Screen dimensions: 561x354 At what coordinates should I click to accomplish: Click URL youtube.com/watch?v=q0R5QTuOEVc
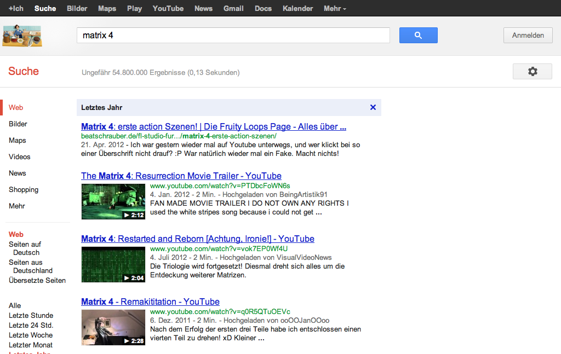coord(220,311)
